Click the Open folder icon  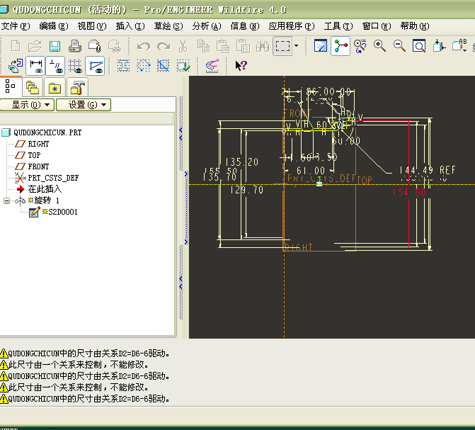[x=35, y=46]
